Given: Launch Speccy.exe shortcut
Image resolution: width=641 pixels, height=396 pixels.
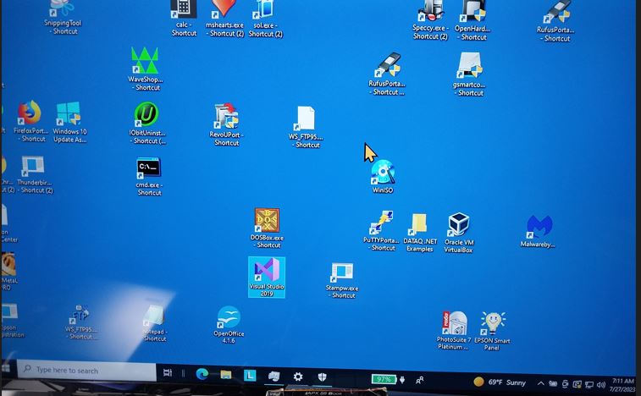Looking at the screenshot, I should click(430, 20).
